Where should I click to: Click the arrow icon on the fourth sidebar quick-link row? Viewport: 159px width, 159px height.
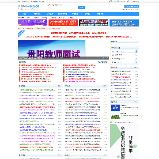tap(136, 62)
